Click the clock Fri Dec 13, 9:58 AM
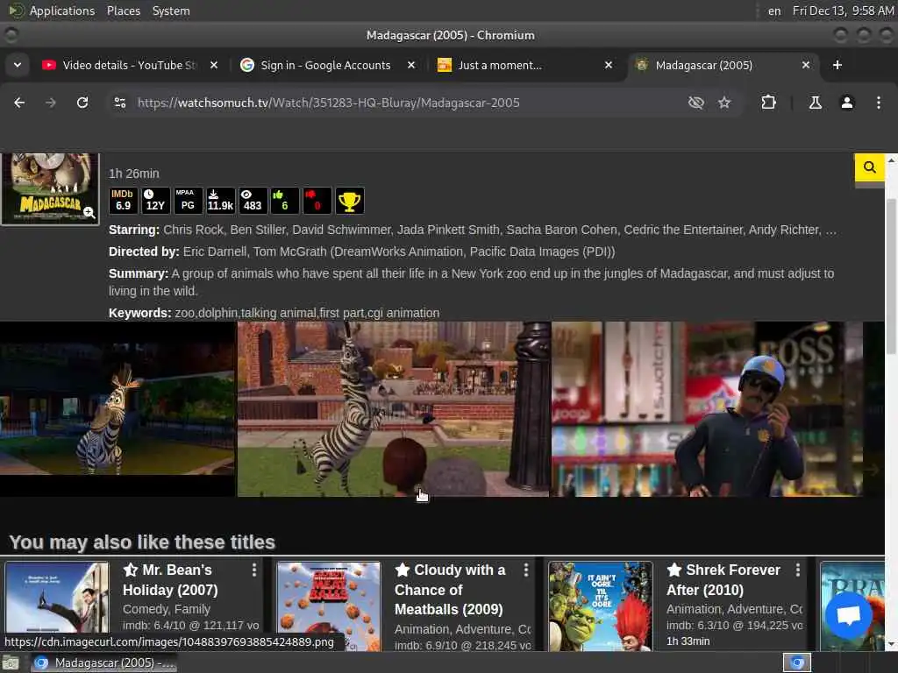Screen dimensions: 898x673 (843, 11)
